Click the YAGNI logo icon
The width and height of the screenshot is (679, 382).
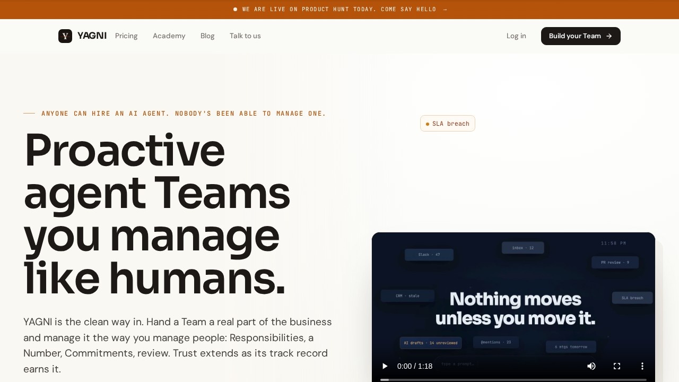point(65,36)
